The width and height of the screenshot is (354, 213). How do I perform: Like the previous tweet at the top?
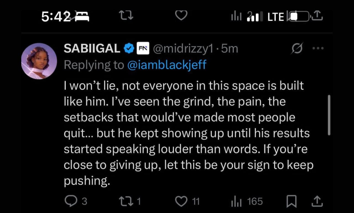pos(181,16)
